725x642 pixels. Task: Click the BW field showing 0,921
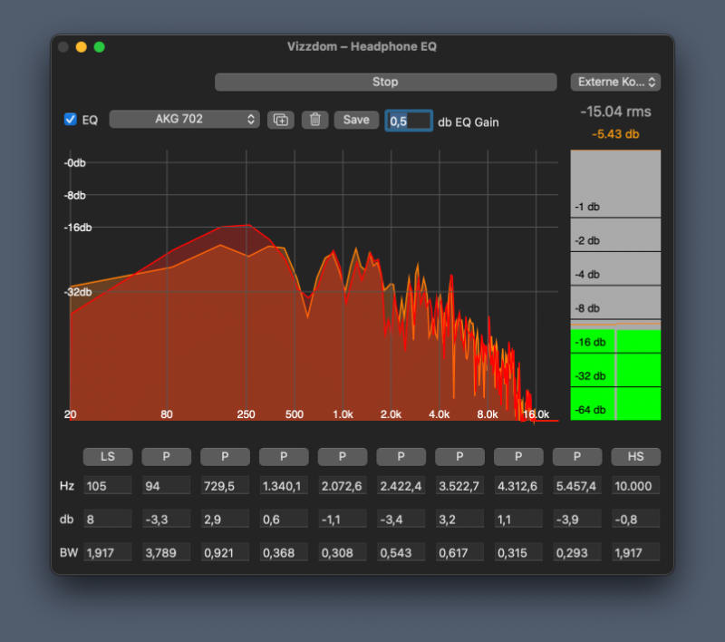[x=225, y=552]
